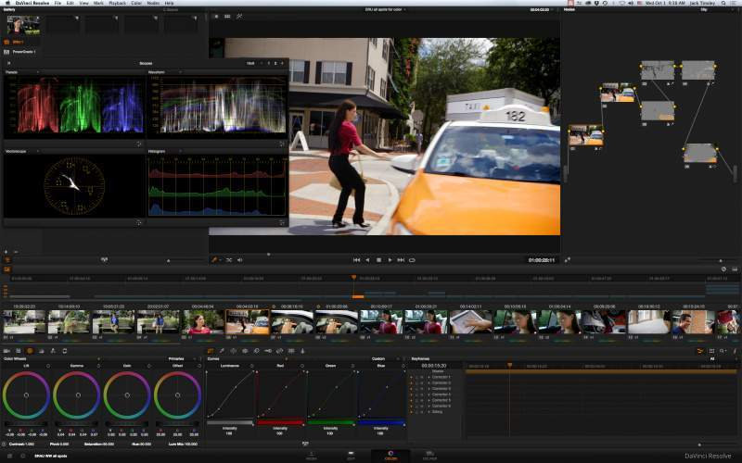Expand the Corrector 2 keyframe track
The width and height of the screenshot is (742, 463).
tap(429, 382)
